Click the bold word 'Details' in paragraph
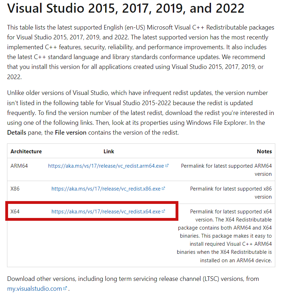 (x=17, y=133)
